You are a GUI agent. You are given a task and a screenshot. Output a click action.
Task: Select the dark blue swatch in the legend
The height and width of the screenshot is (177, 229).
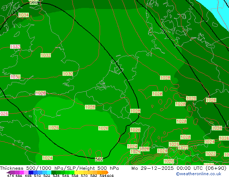(31, 172)
